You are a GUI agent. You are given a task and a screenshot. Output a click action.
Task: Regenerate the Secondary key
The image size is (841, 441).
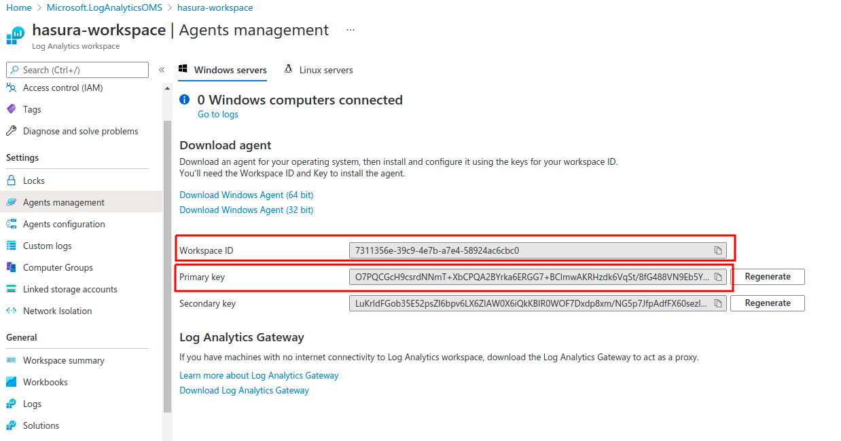(x=767, y=303)
